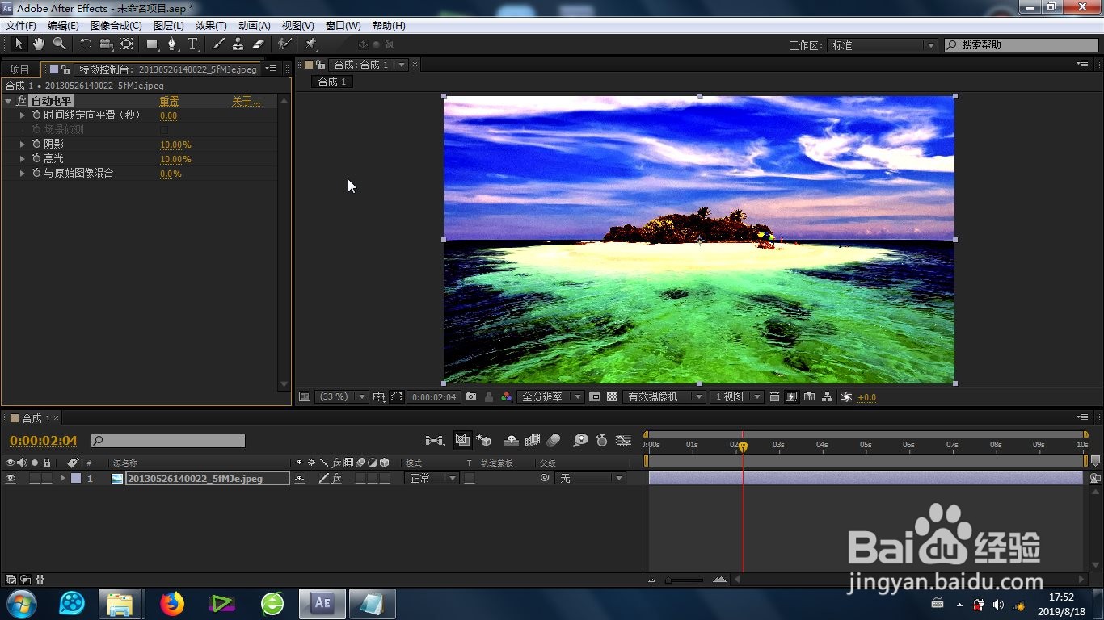Image resolution: width=1104 pixels, height=620 pixels.
Task: Select the Hand tool
Action: [x=39, y=44]
